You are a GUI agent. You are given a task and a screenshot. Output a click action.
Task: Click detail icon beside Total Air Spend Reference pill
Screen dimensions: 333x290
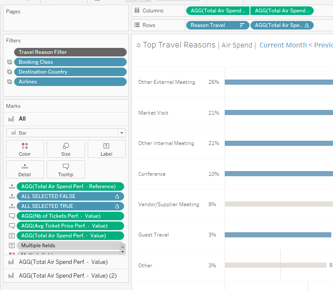click(12, 186)
